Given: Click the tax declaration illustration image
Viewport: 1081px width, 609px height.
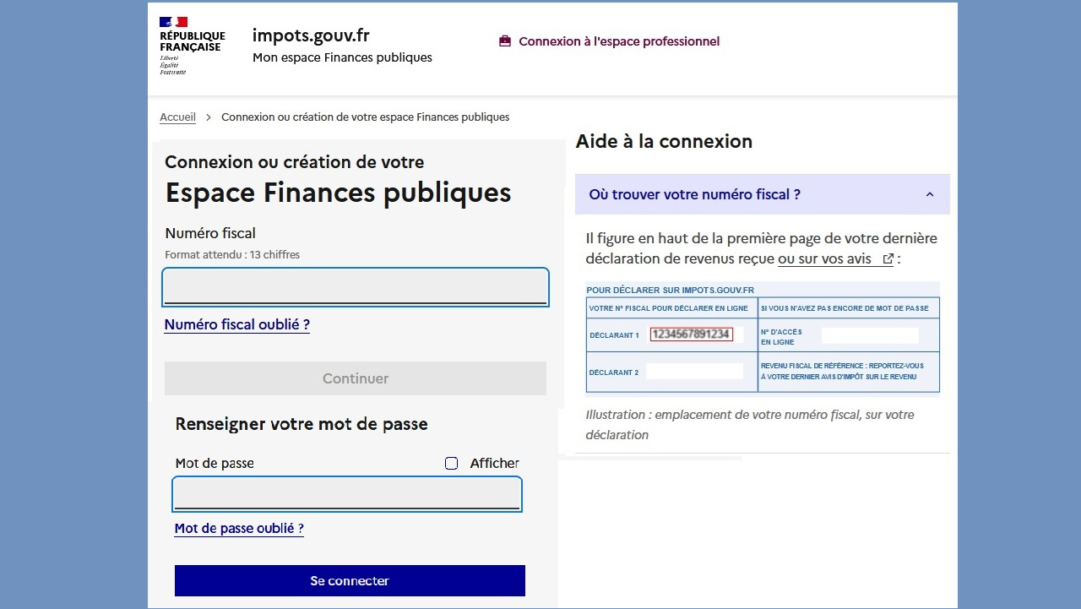Looking at the screenshot, I should tap(762, 338).
